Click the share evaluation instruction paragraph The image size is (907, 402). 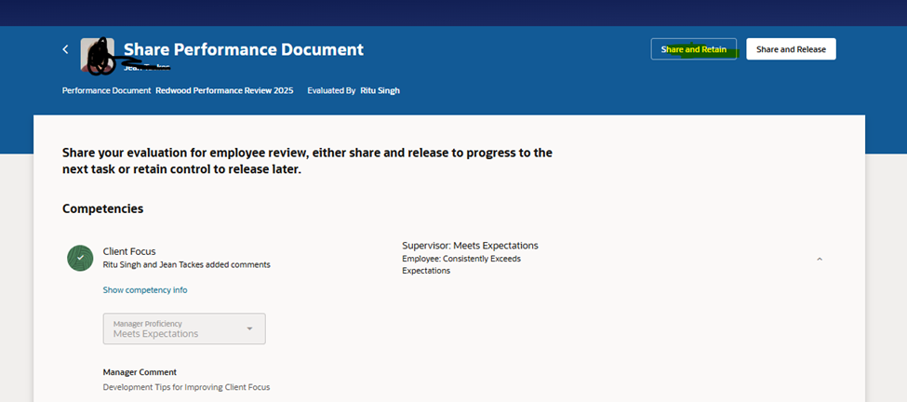click(307, 162)
